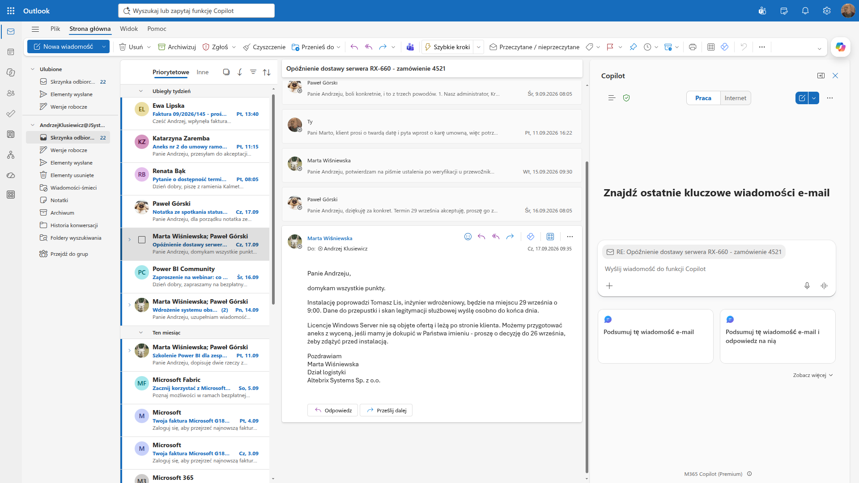Click the Copilot logo button
This screenshot has width=859, height=483.
click(x=840, y=47)
